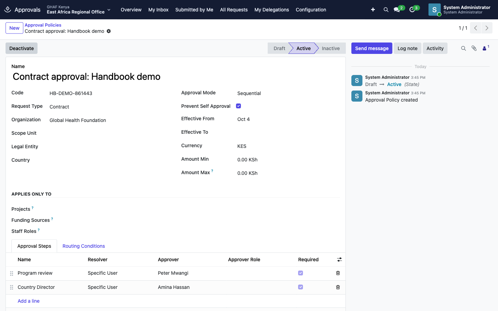This screenshot has height=311, width=498.
Task: Open the Effective From date picker
Action: point(288,119)
